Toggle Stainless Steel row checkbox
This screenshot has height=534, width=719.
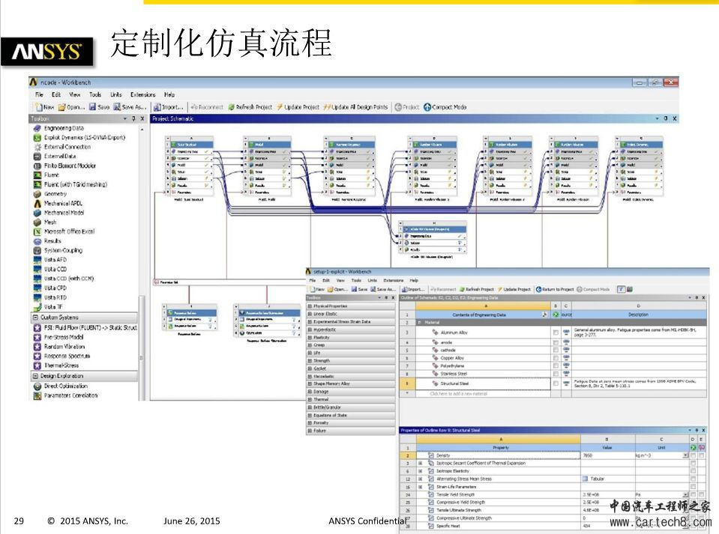(x=556, y=374)
